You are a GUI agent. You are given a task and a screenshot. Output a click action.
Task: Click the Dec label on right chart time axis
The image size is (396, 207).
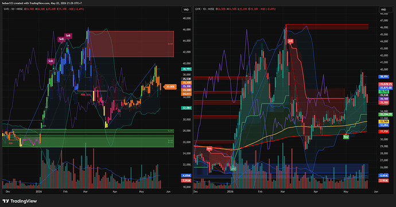196,192
